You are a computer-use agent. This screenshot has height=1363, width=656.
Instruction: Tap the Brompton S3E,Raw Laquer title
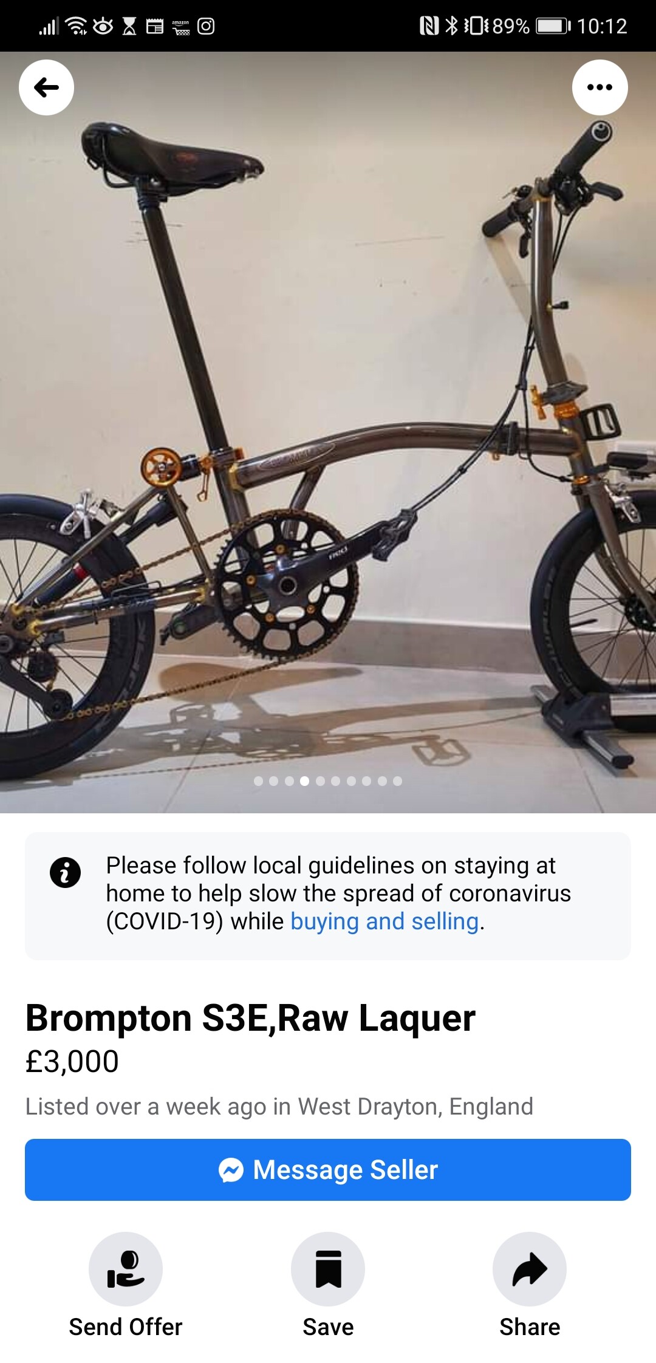[250, 1018]
